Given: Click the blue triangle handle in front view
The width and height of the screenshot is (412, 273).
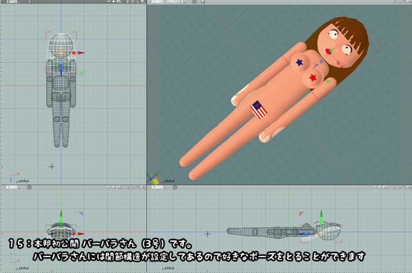Looking at the screenshot, I should coord(81,214).
